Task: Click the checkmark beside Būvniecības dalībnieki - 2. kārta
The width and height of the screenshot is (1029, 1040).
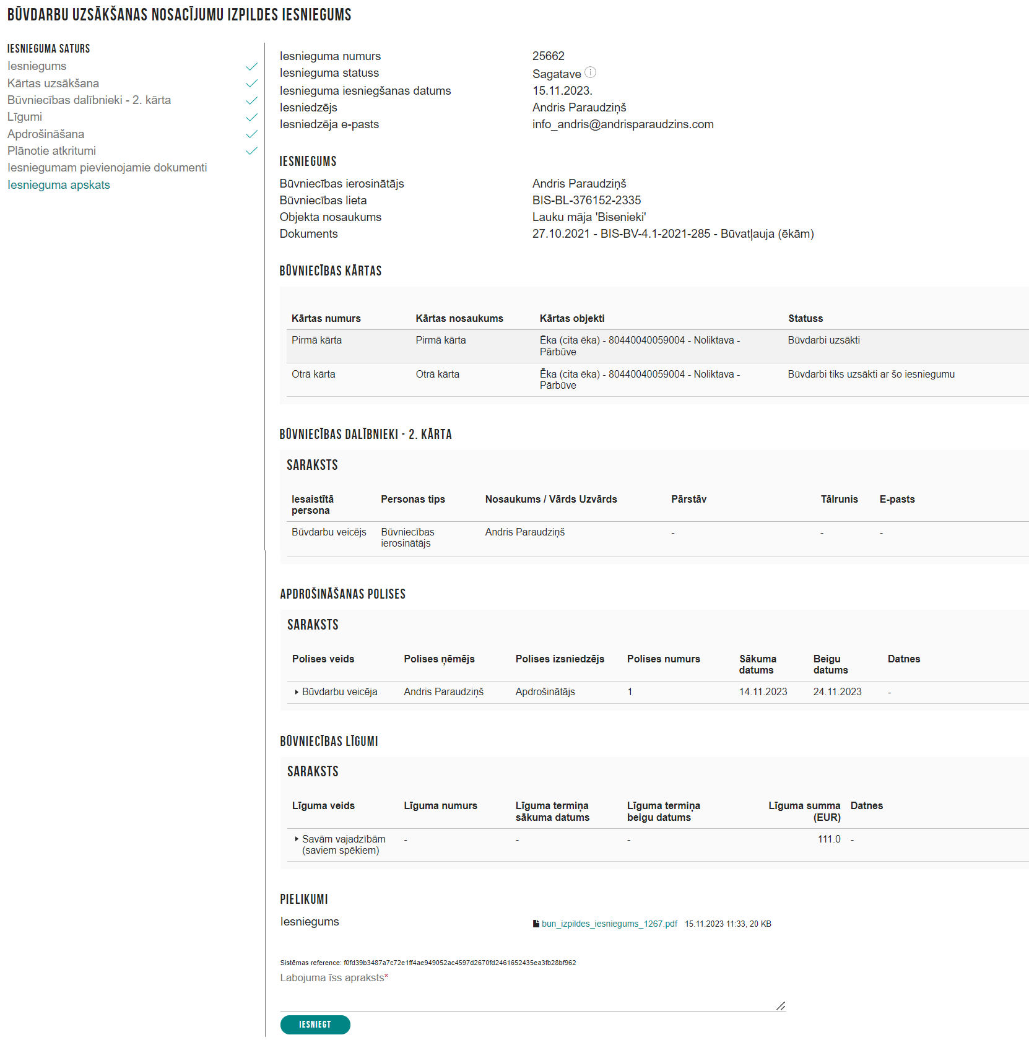Action: (251, 100)
